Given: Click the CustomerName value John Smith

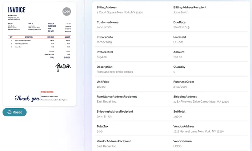Looking at the screenshot, I should click(x=104, y=27).
